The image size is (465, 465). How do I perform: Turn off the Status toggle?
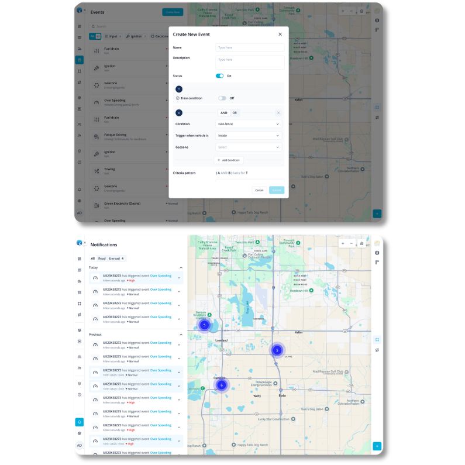coord(220,76)
